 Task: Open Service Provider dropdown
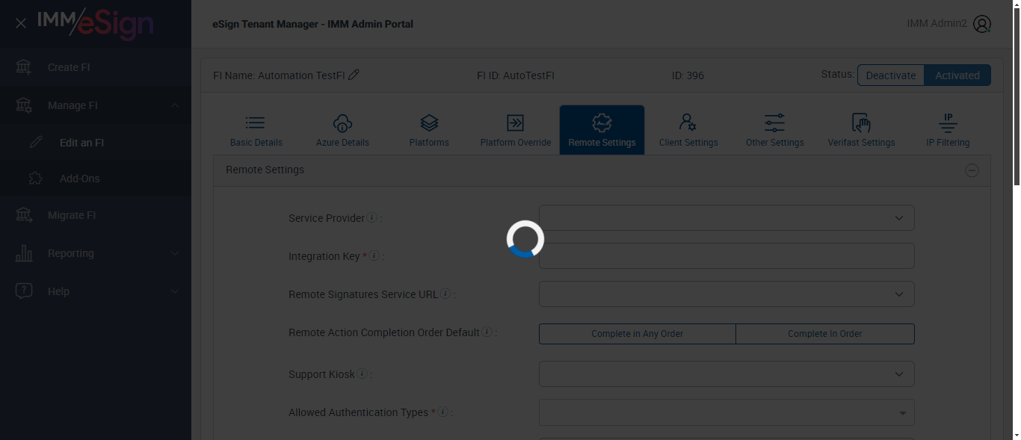(727, 218)
